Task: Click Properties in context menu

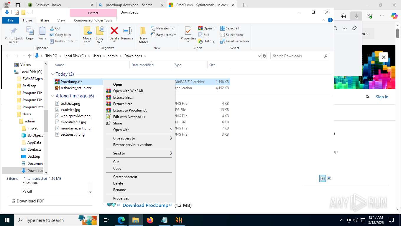Action: pyautogui.click(x=139, y=198)
